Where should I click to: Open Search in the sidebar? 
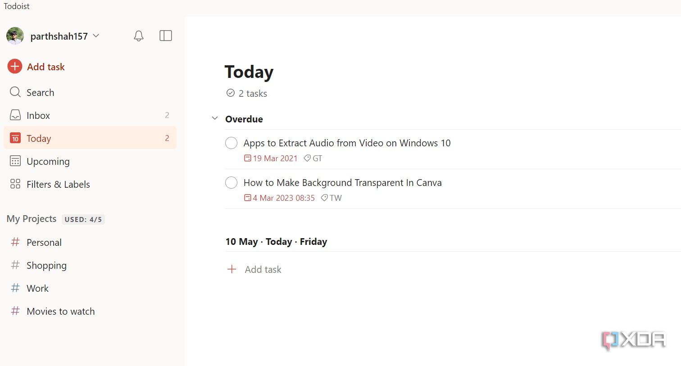[40, 92]
